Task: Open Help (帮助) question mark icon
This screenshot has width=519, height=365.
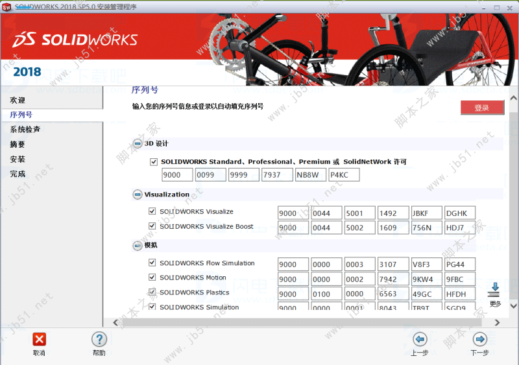Action: click(99, 339)
